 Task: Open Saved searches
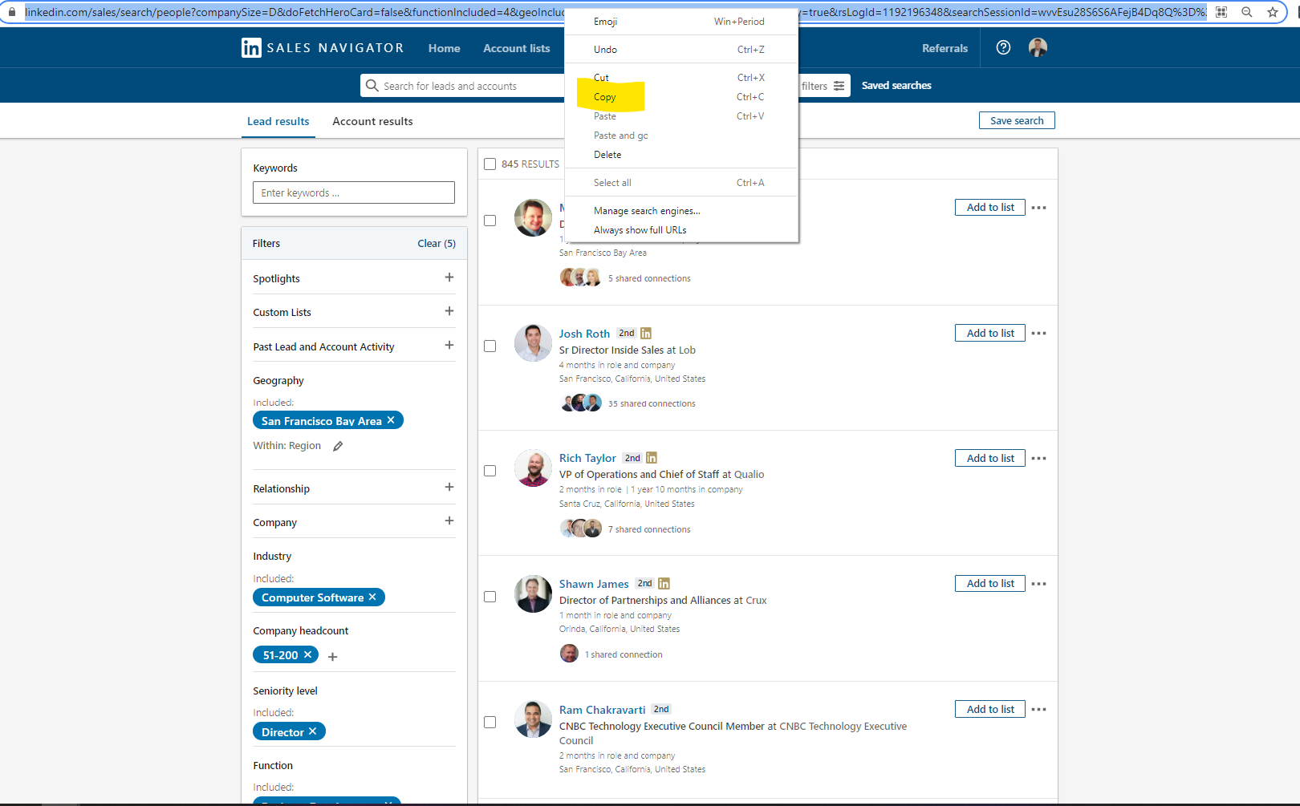click(x=896, y=85)
